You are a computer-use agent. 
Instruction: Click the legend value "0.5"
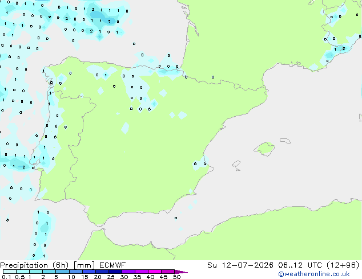20,277
